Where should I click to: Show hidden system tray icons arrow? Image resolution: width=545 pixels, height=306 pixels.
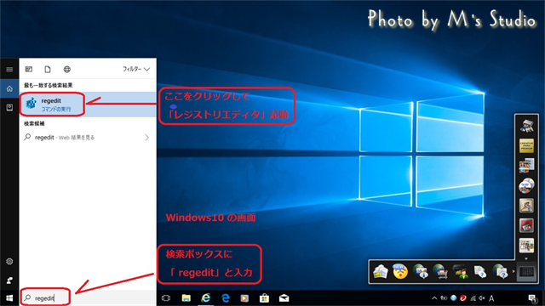(x=434, y=298)
